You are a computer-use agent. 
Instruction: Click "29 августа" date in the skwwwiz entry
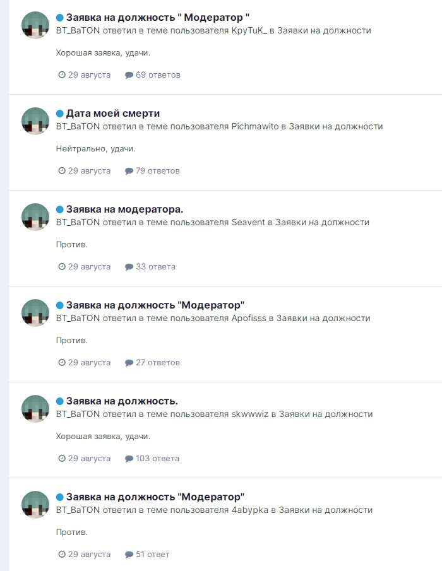pyautogui.click(x=89, y=459)
